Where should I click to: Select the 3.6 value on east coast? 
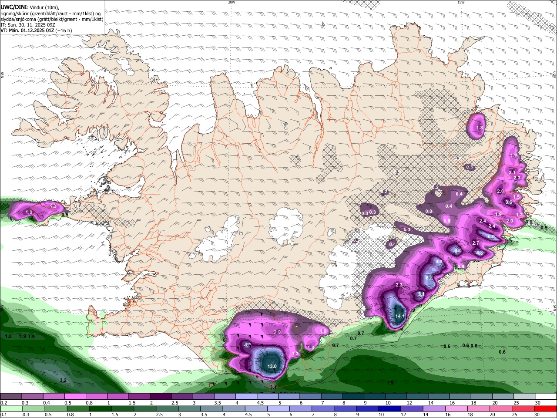point(509,202)
